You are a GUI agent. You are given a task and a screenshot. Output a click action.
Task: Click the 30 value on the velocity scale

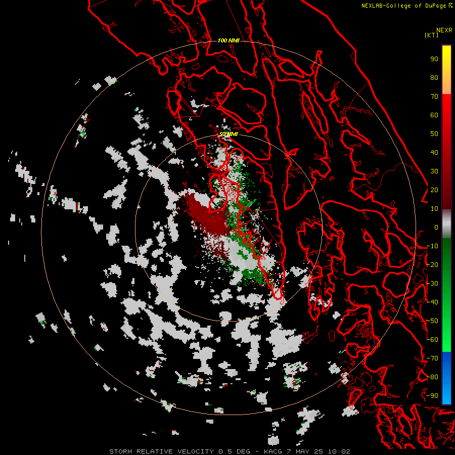tap(434, 171)
